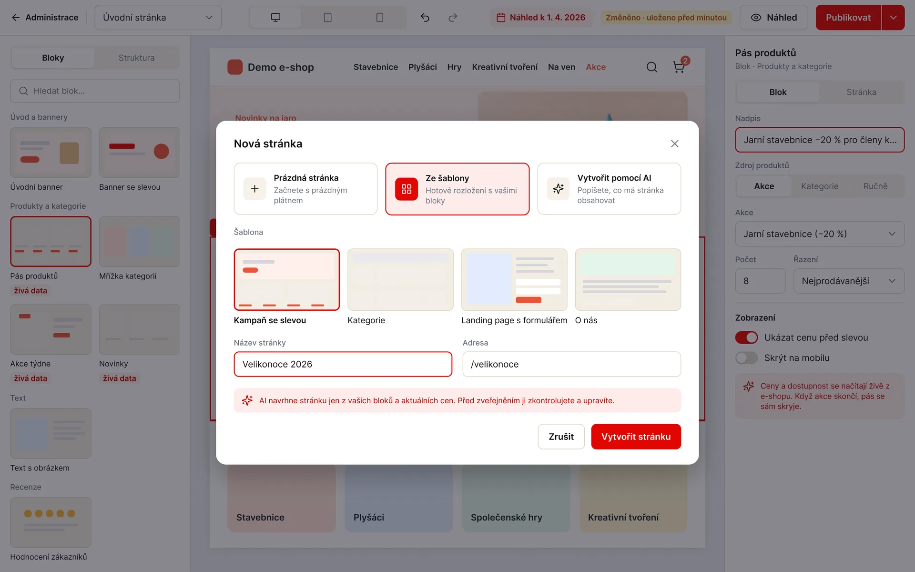
Task: Choose Prázdná stránka option card
Action: click(x=305, y=189)
